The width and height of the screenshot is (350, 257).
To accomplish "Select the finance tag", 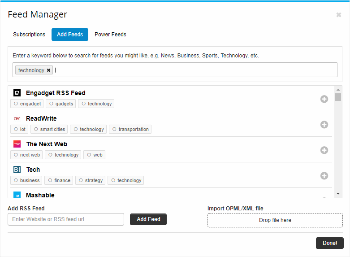I will coord(59,180).
